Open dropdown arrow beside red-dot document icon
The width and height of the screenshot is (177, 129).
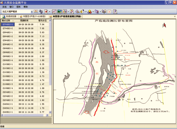(x=50, y=12)
